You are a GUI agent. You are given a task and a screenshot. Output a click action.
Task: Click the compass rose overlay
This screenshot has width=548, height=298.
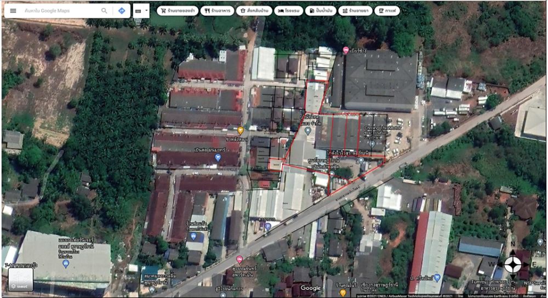(512, 264)
